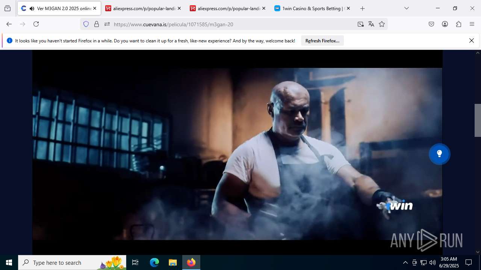Screen dimensions: 481x270
Task: Open site permissions icon in address bar
Action: coord(107,24)
